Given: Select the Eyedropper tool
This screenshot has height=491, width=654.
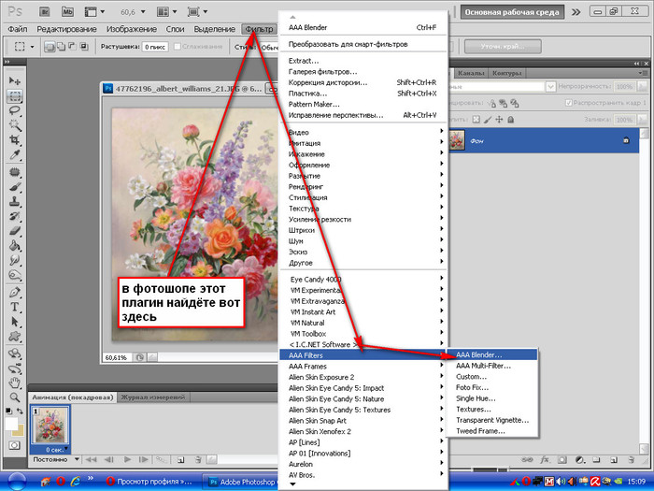Looking at the screenshot, I should click(x=15, y=155).
